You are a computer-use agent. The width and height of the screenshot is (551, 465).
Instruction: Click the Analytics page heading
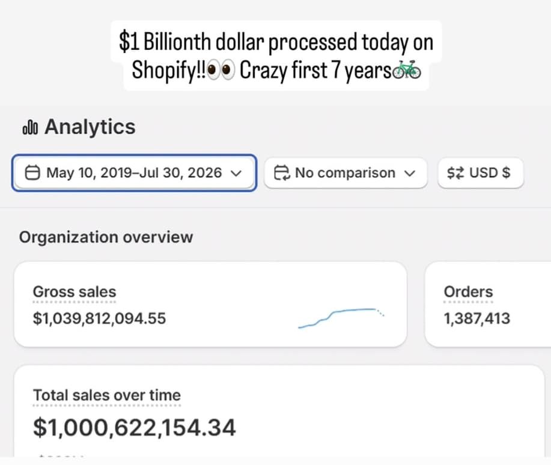point(90,127)
